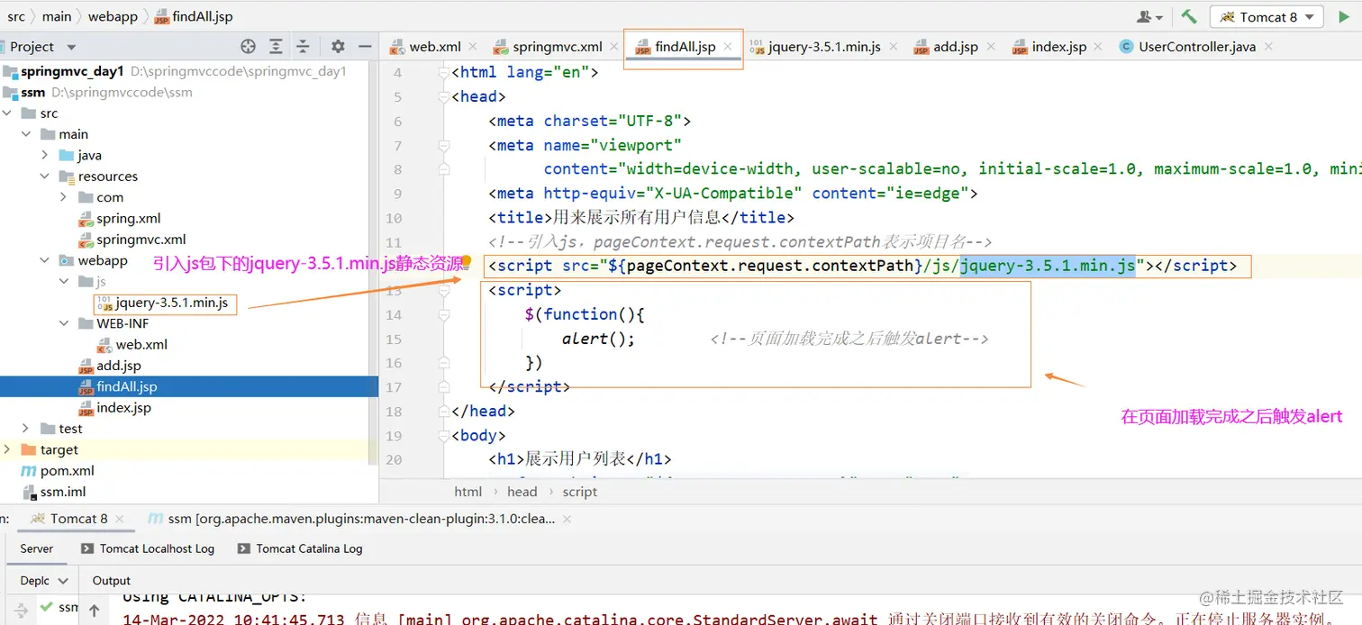1362x625 pixels.
Task: Open the Tomcat 8 run configuration dropdown
Action: click(x=1267, y=17)
